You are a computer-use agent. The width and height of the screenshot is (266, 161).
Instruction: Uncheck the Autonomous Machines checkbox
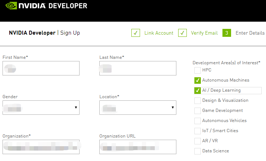click(198, 80)
